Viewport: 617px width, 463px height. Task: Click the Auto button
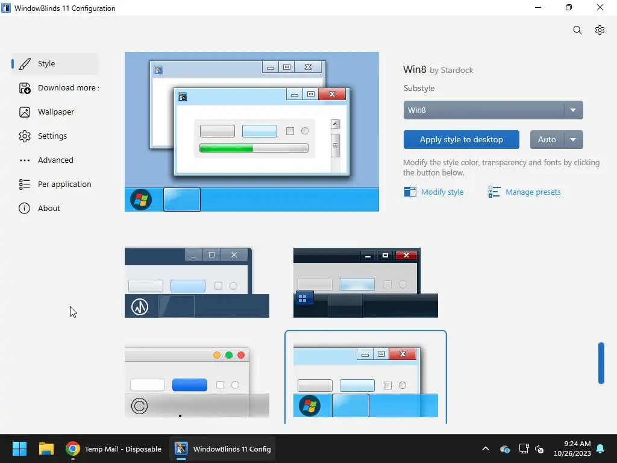tap(547, 140)
